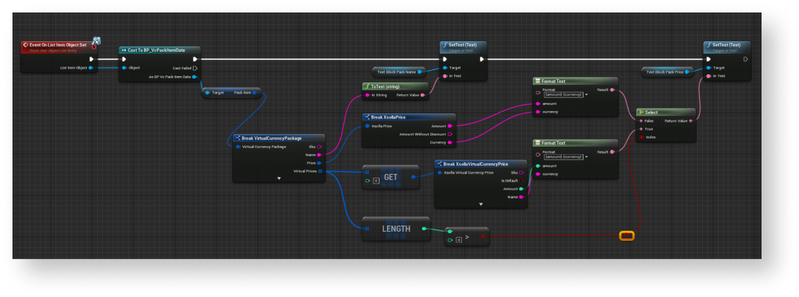799x297 pixels.
Task: Click the Select node icon
Action: [x=641, y=112]
